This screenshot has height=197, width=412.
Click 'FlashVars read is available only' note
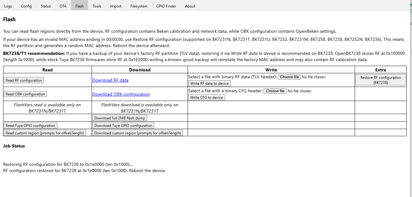(47, 108)
